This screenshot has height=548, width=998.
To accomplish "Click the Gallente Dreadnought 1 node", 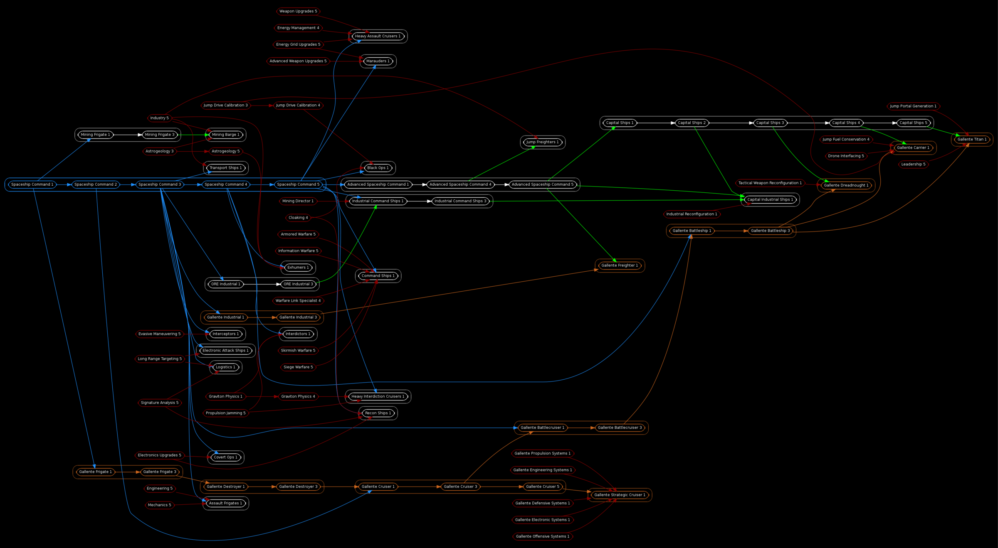I will coord(845,185).
